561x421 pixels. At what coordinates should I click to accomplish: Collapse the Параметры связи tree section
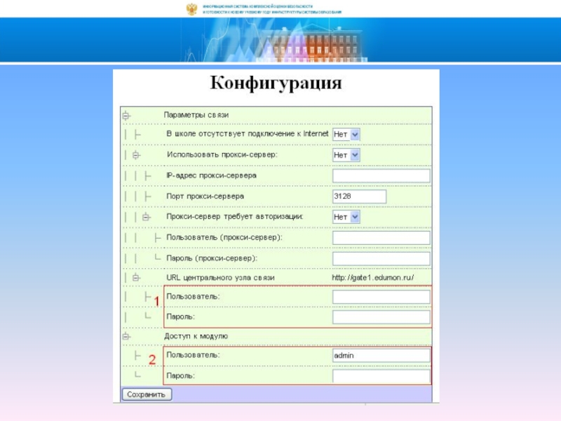point(126,116)
